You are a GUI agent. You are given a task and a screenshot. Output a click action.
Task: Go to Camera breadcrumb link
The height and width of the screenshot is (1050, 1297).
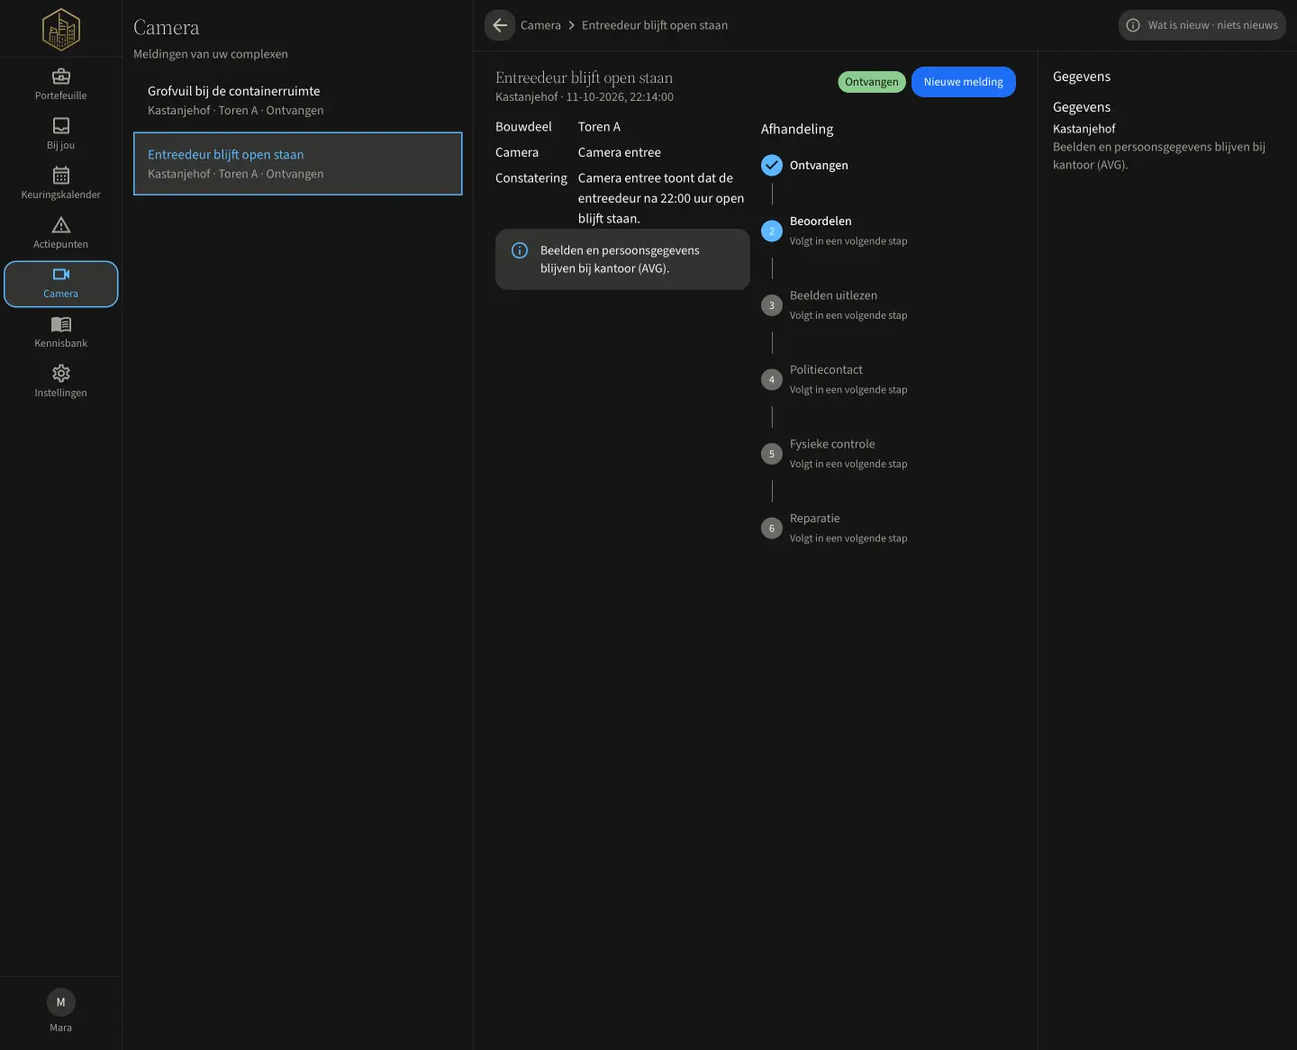540,25
